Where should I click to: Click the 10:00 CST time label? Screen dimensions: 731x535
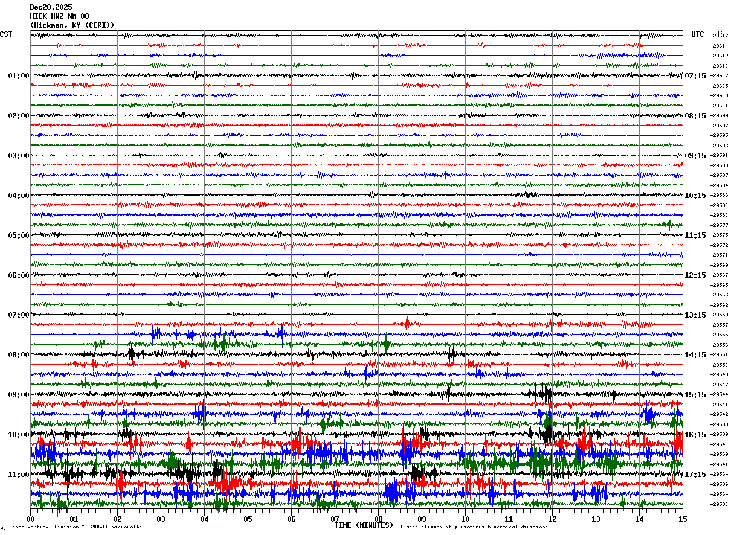point(19,435)
